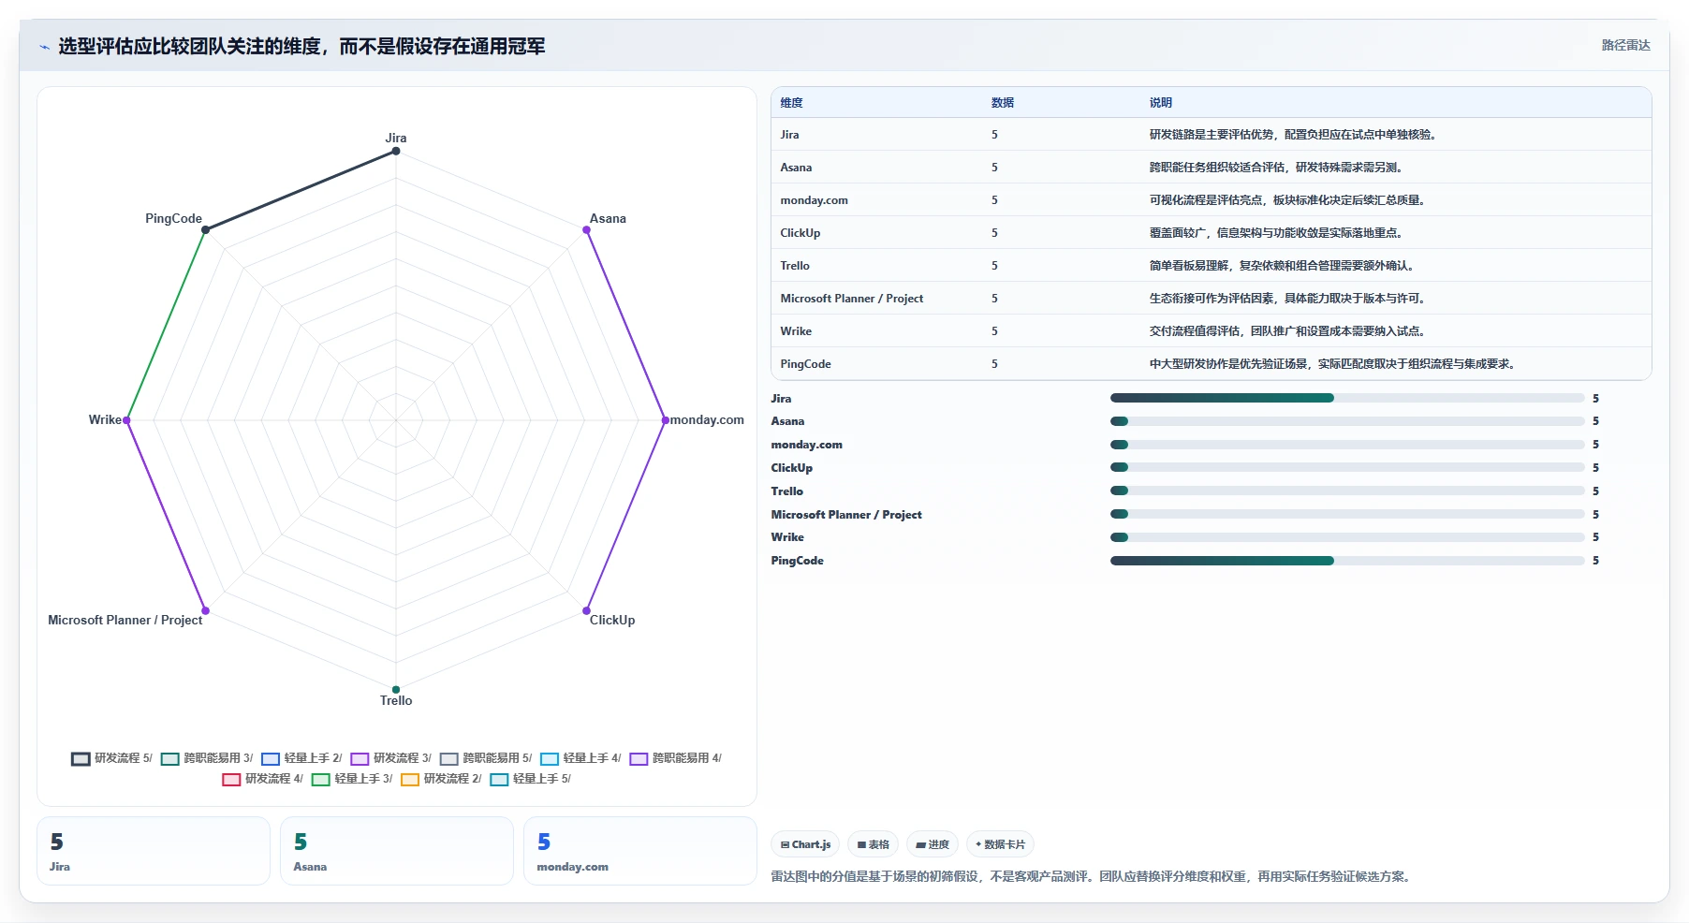Click the small blue icon before the page title
Screen dimensions: 1689x923
coord(44,47)
